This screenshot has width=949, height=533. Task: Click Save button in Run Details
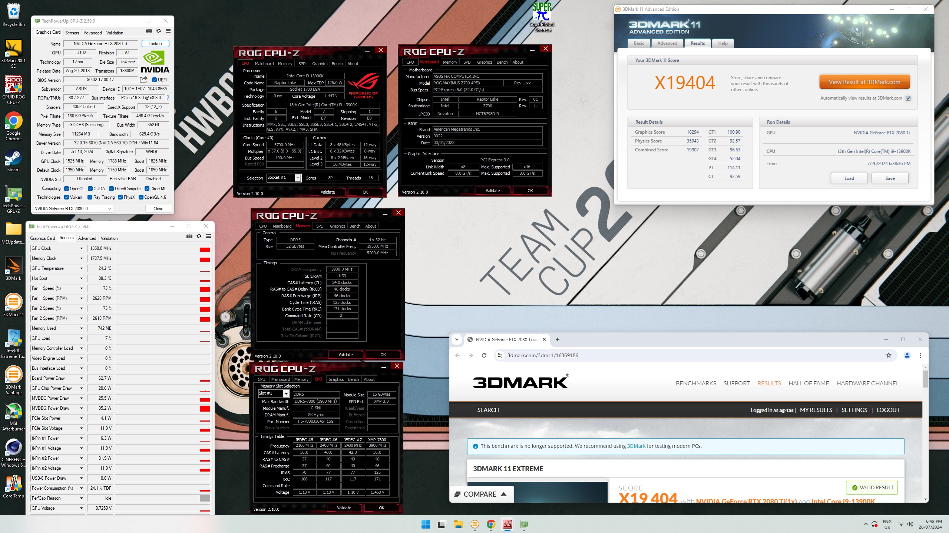tap(890, 178)
